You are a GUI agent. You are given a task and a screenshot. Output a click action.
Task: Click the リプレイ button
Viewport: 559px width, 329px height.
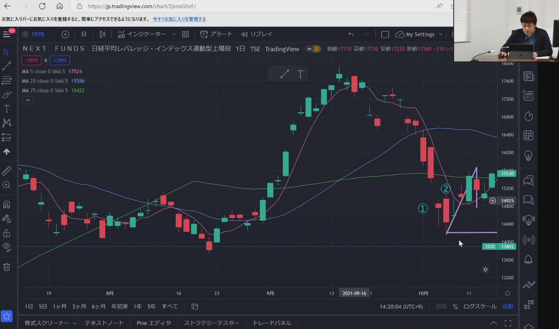257,34
